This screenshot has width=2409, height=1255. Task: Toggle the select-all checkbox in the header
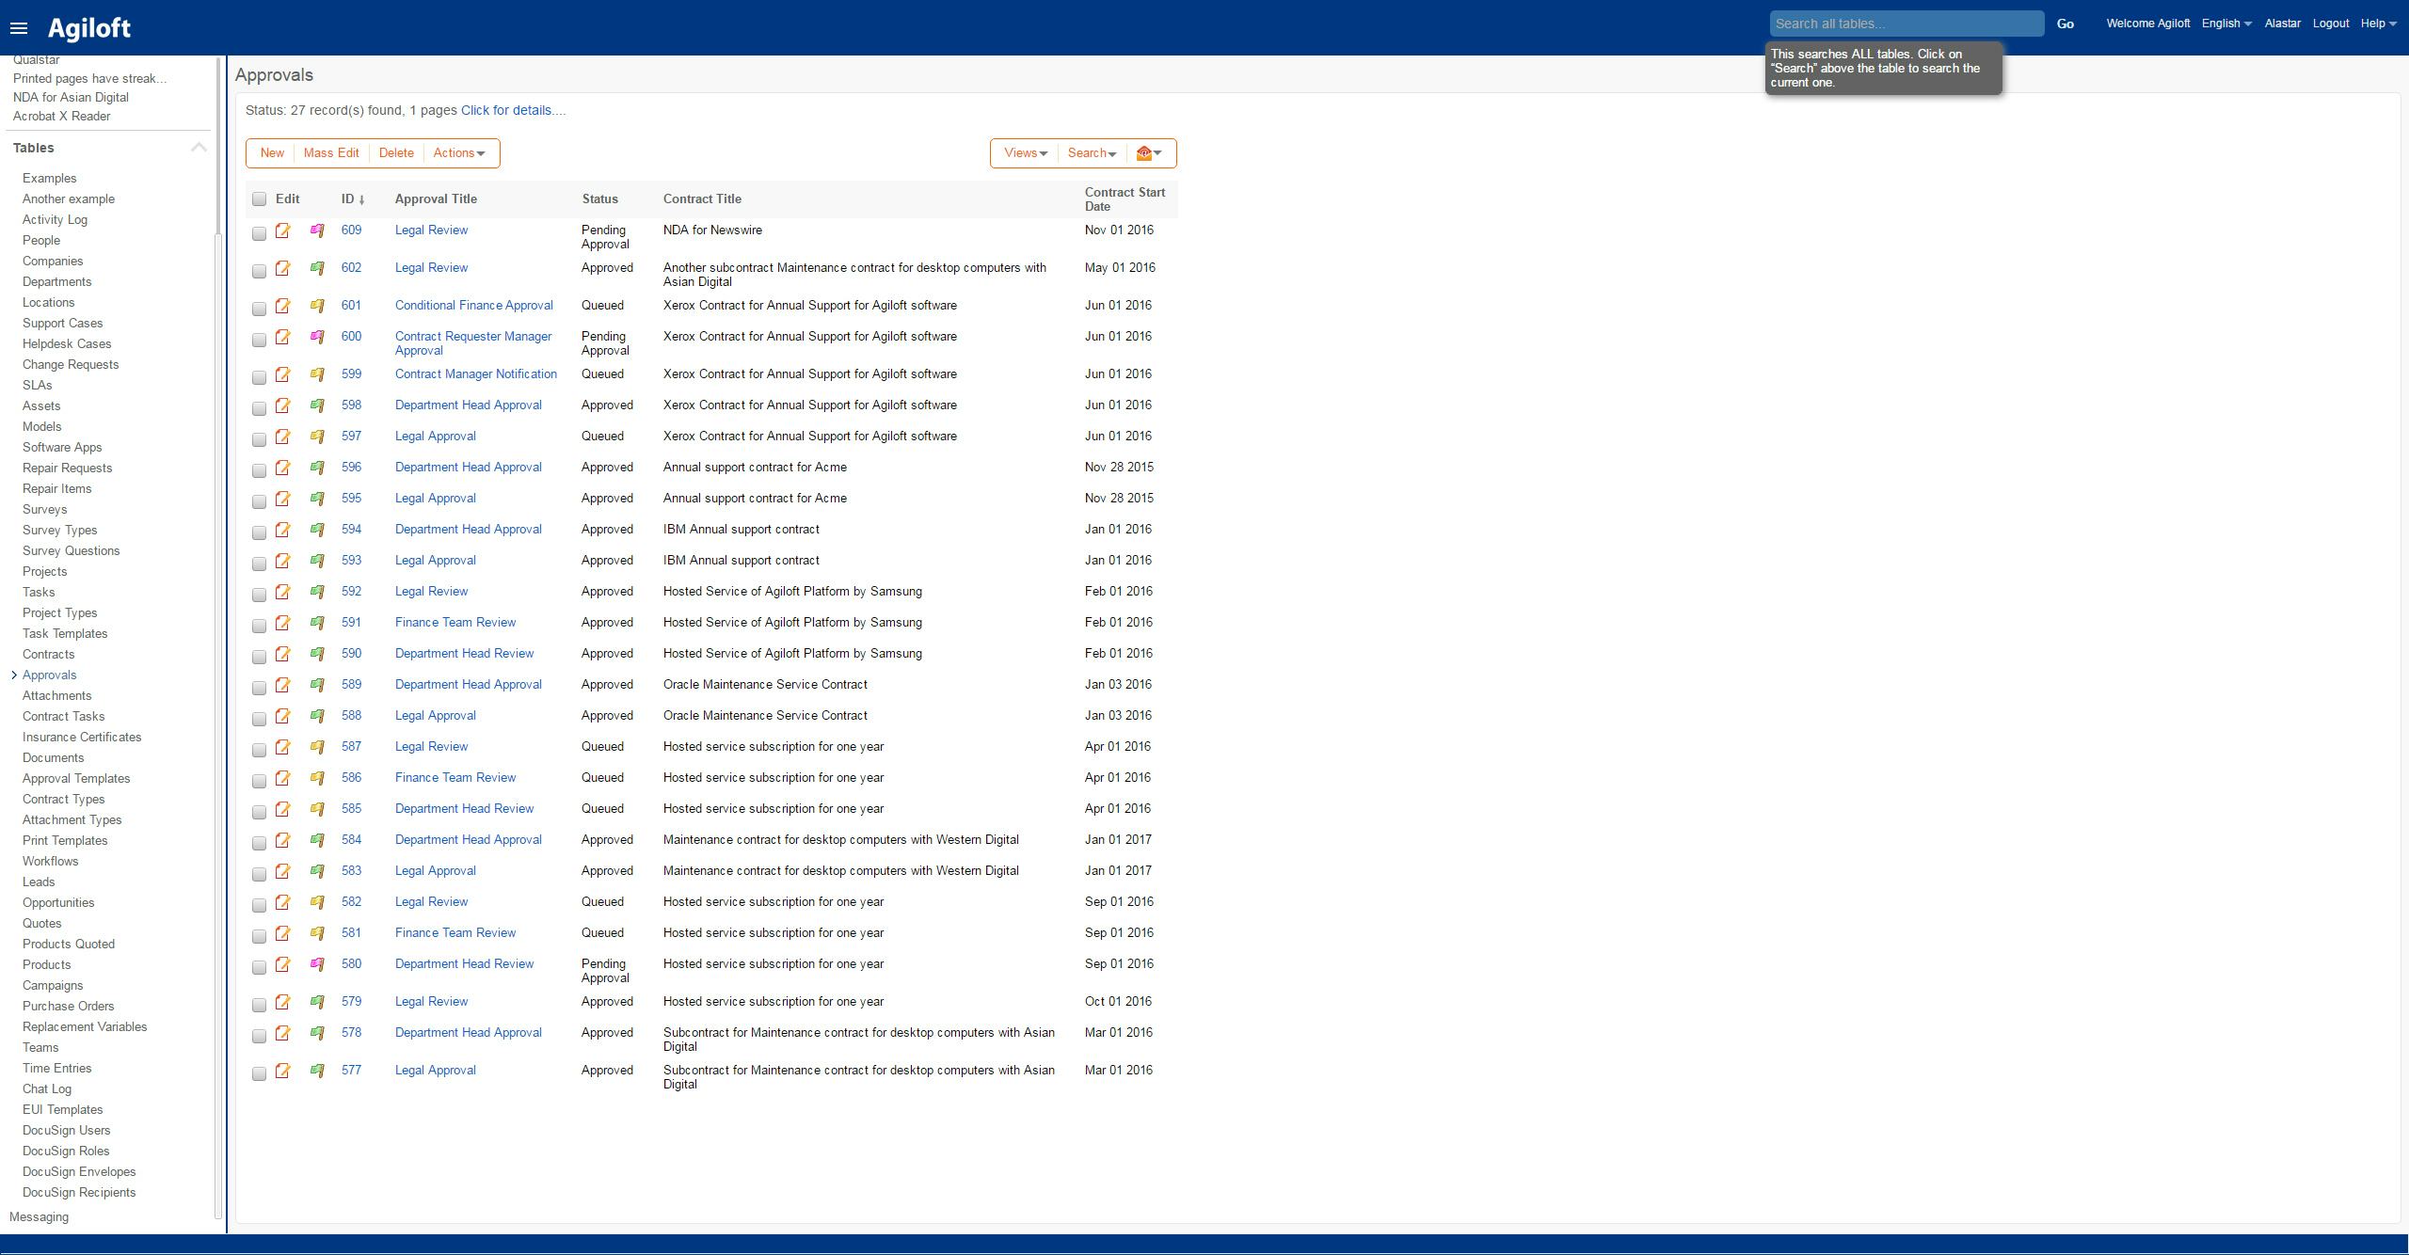259,199
